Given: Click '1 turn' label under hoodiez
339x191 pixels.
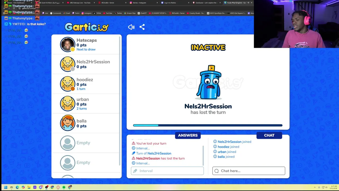Looking at the screenshot, I should 81,89.
